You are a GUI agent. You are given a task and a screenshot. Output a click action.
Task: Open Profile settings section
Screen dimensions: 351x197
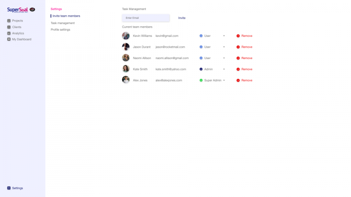tap(61, 29)
